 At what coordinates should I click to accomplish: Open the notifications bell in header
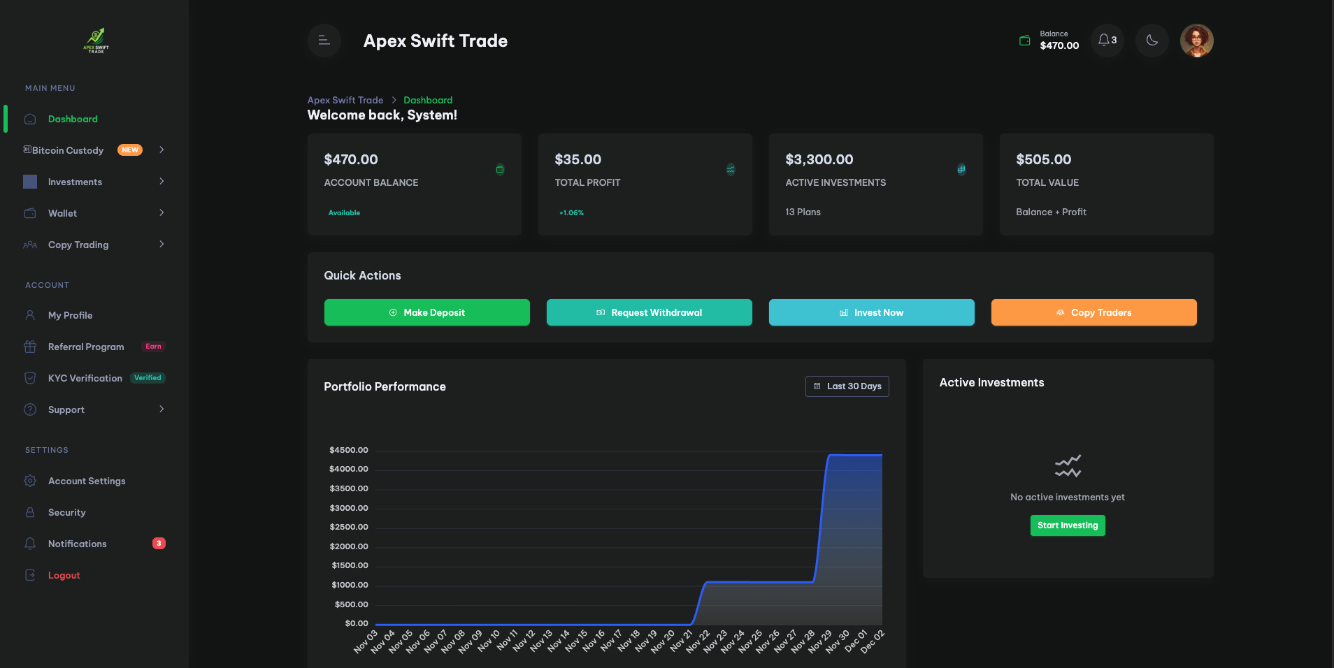click(1107, 41)
